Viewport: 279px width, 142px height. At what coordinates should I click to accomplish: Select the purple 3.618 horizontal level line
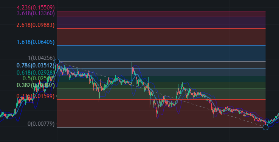pos(161,17)
